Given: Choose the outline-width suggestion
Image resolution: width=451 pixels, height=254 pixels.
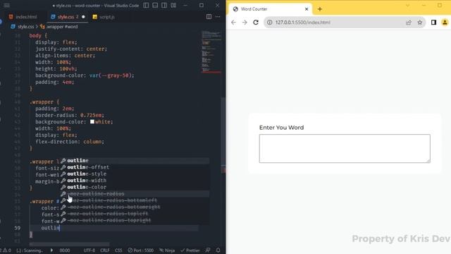Looking at the screenshot, I should pos(135,181).
